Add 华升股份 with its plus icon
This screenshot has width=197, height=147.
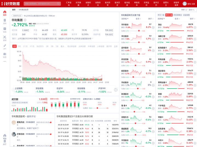(153, 27)
